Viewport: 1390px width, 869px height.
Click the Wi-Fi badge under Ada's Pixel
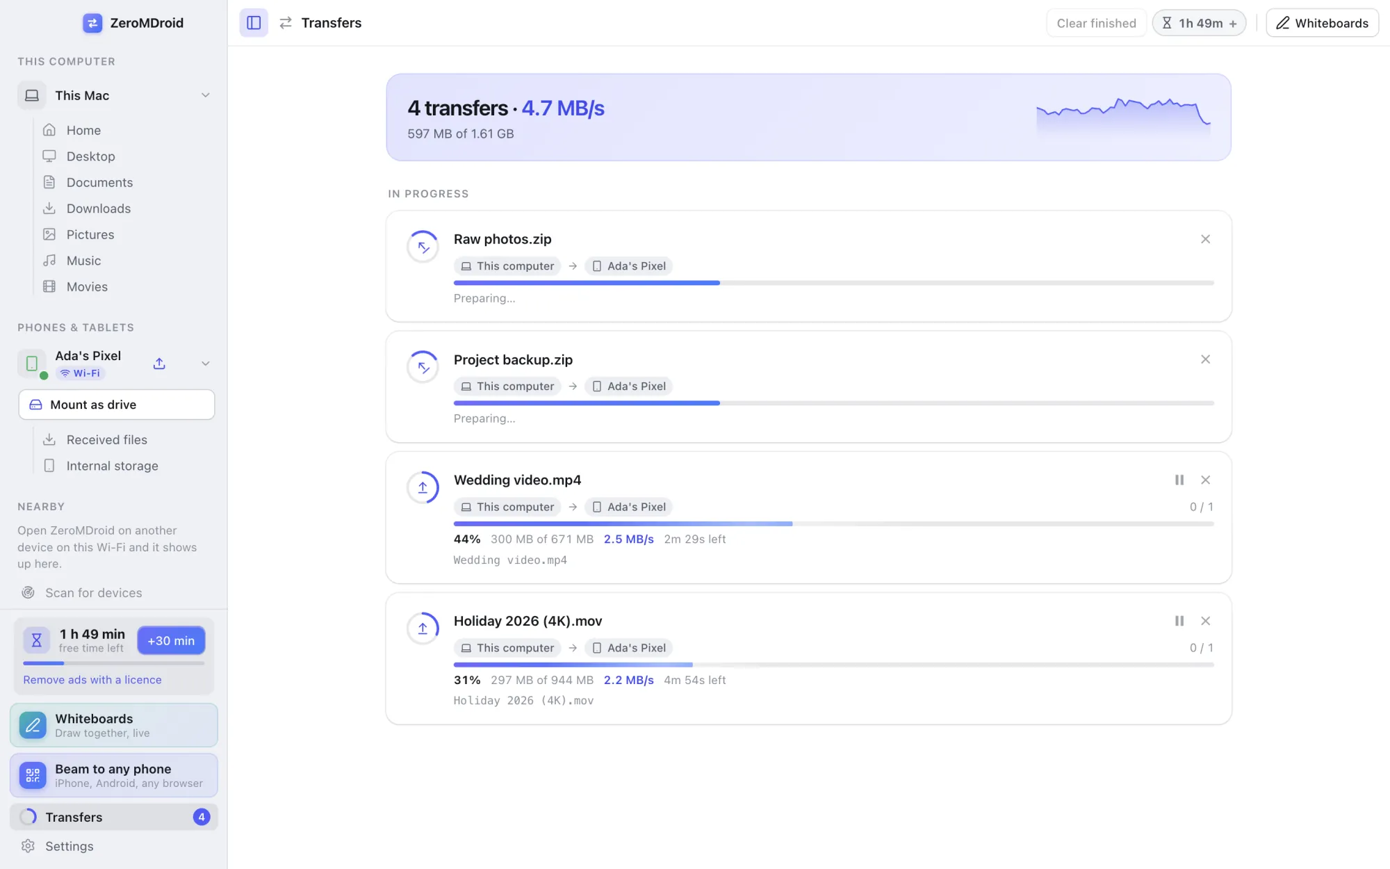coord(80,373)
